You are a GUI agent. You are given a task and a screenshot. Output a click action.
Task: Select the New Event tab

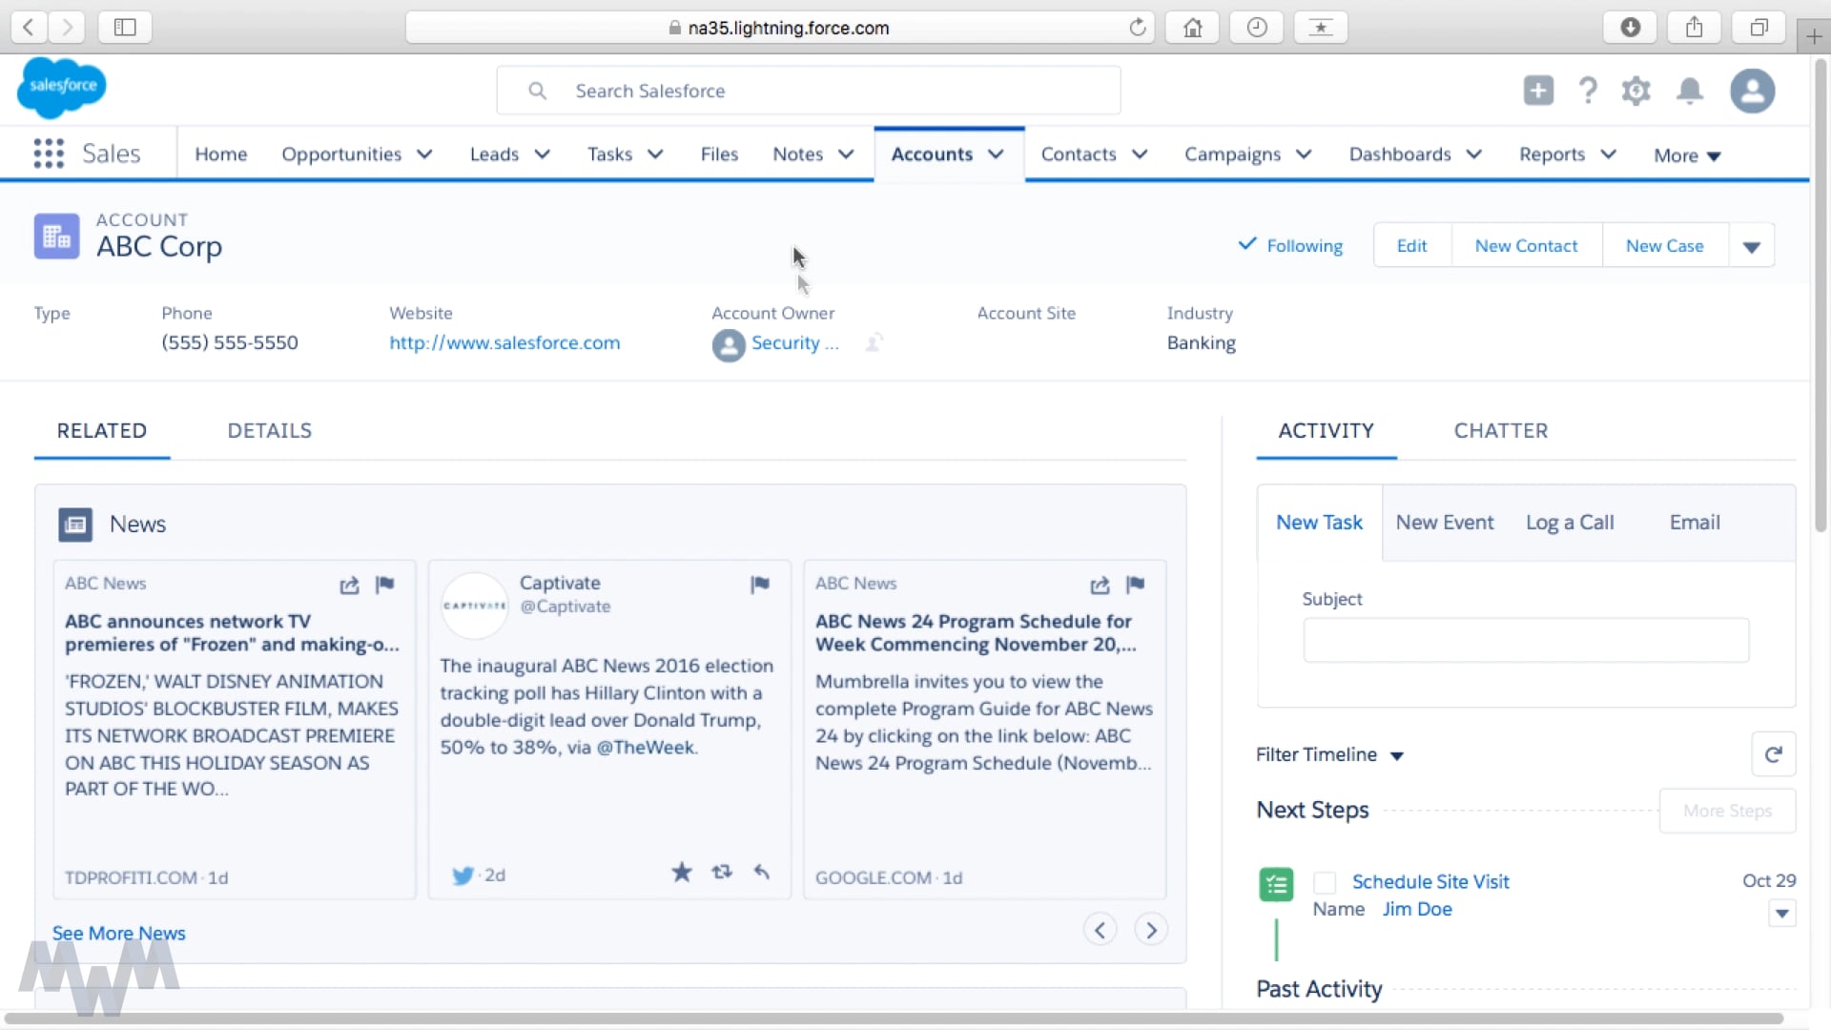1445,523
